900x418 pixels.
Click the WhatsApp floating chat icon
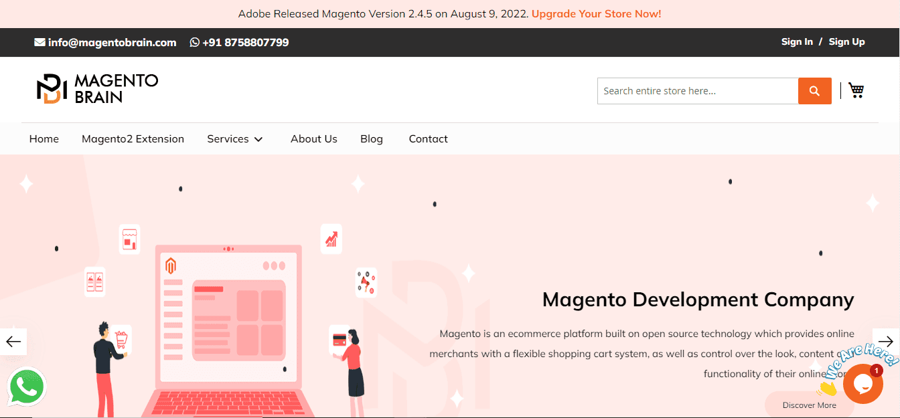[27, 387]
